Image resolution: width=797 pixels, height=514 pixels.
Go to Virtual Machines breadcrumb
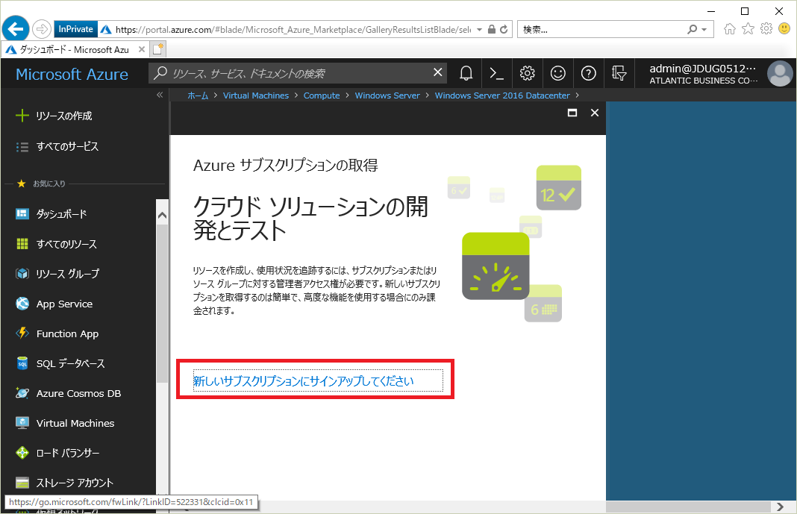pyautogui.click(x=256, y=95)
